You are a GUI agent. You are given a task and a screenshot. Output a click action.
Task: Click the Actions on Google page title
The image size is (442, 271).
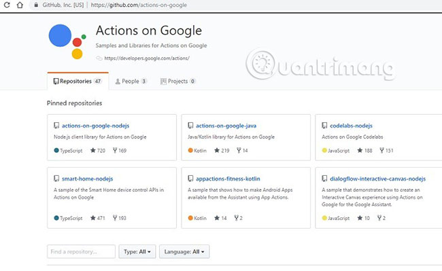149,31
